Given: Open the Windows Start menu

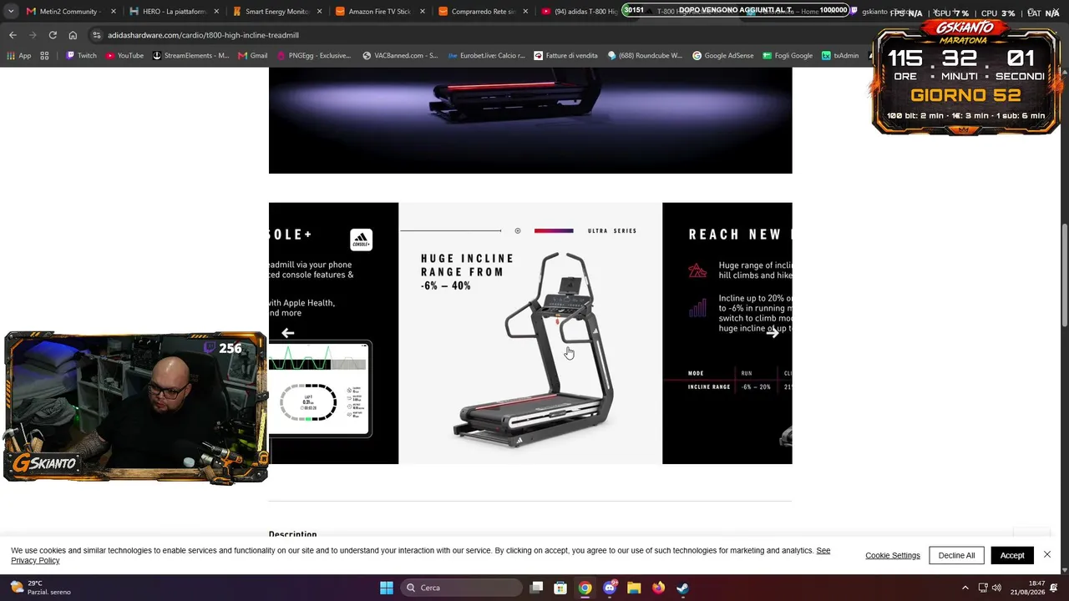Looking at the screenshot, I should point(387,588).
